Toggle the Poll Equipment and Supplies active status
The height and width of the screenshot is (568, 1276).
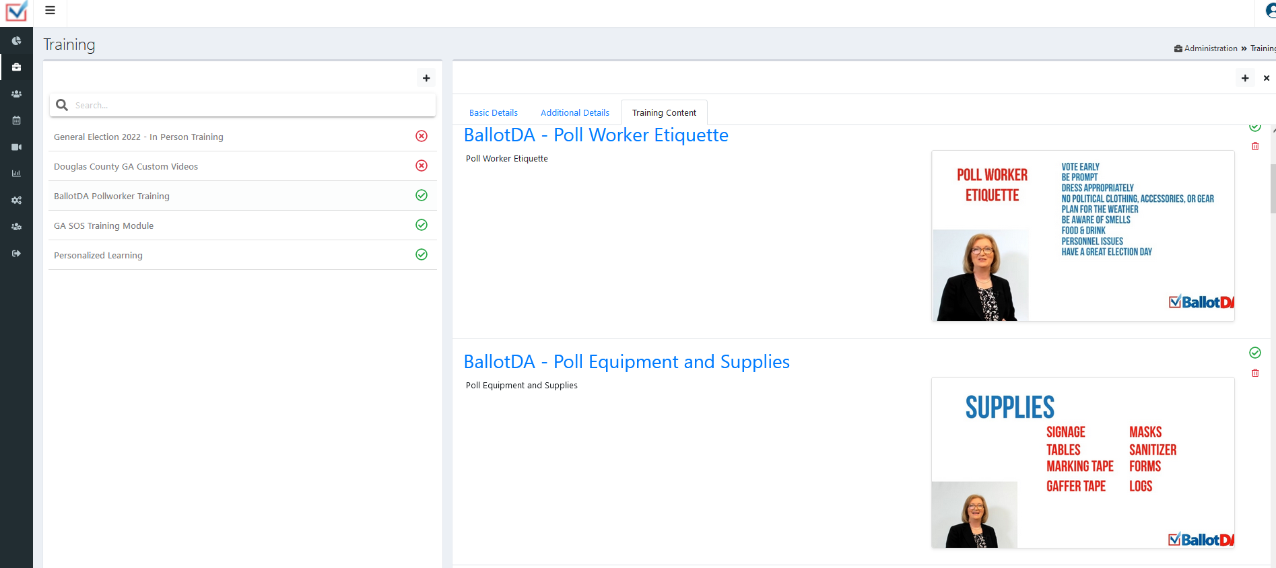coord(1255,353)
